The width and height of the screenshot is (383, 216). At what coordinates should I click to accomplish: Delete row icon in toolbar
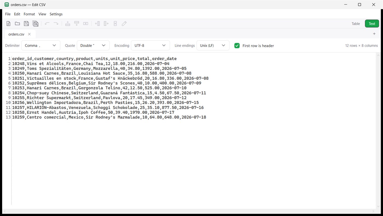(x=86, y=24)
